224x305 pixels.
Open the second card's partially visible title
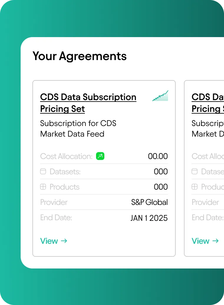207,103
